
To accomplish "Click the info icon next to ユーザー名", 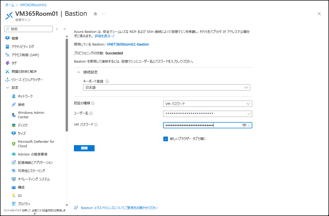I will (91, 113).
